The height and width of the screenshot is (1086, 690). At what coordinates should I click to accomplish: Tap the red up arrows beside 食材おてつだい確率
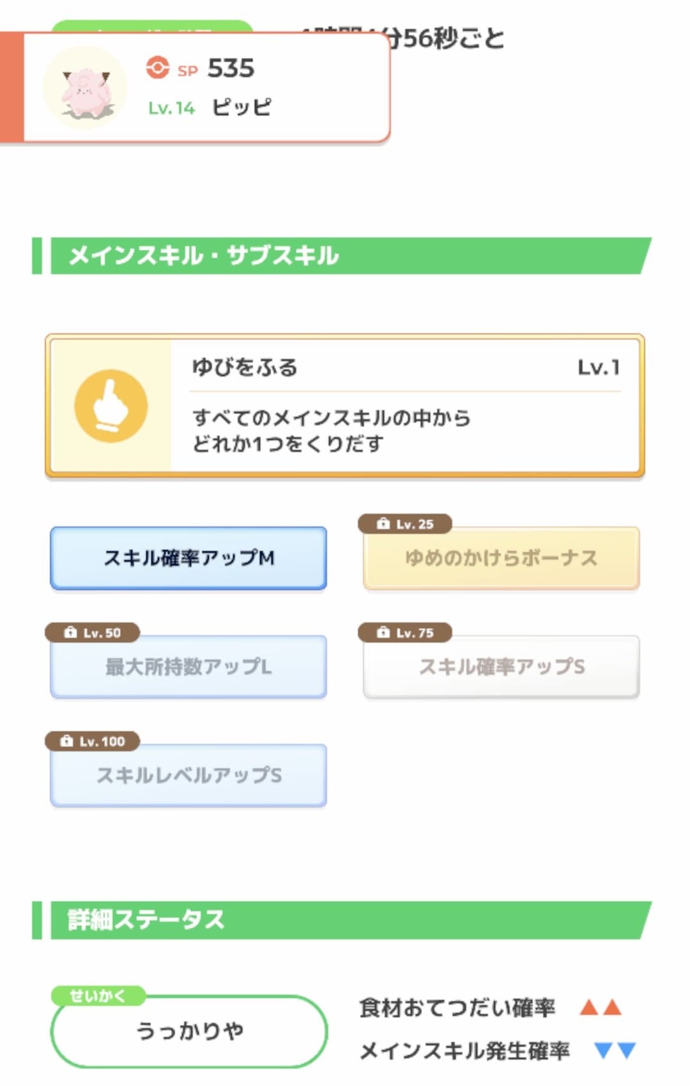pos(601,1007)
